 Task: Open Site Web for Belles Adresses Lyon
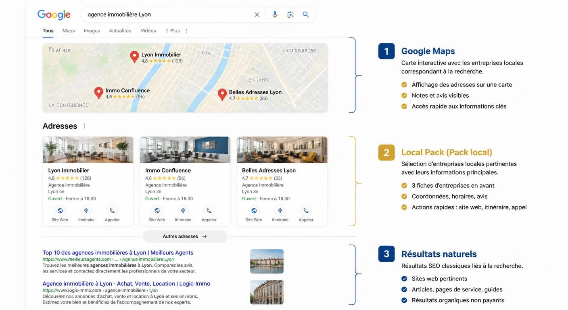[254, 211]
